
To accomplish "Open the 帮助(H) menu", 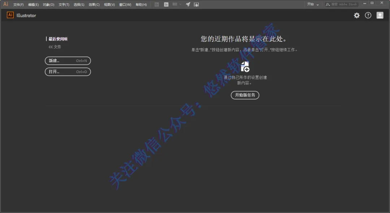I will (x=141, y=5).
